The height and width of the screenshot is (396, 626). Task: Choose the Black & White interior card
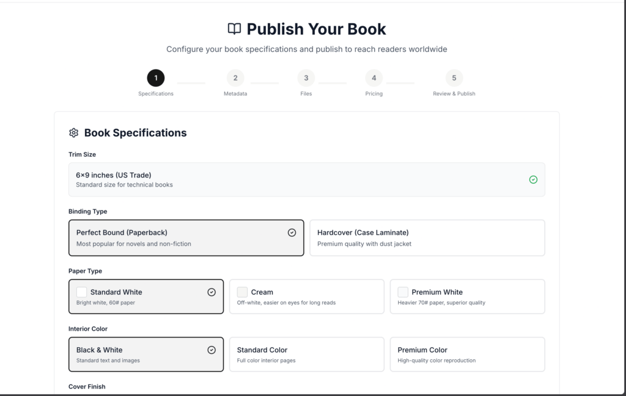145,355
